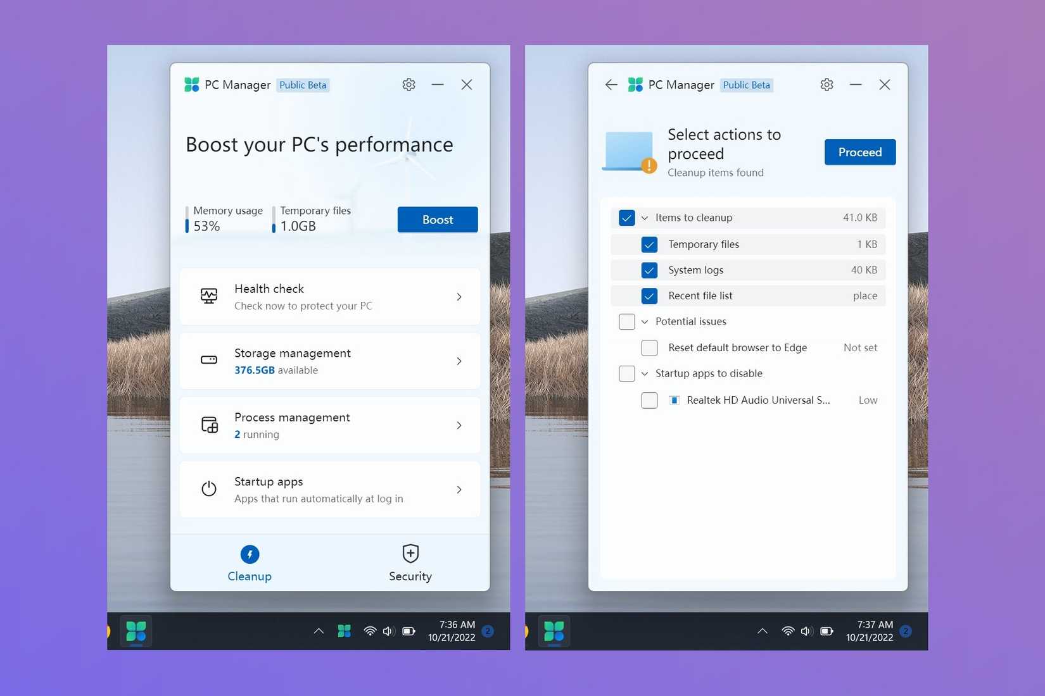This screenshot has height=696, width=1045.
Task: Uncheck the Temporary files cleanup item
Action: click(x=649, y=244)
